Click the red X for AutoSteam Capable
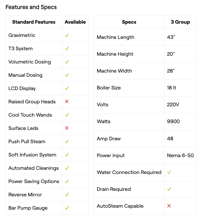 [169, 206]
